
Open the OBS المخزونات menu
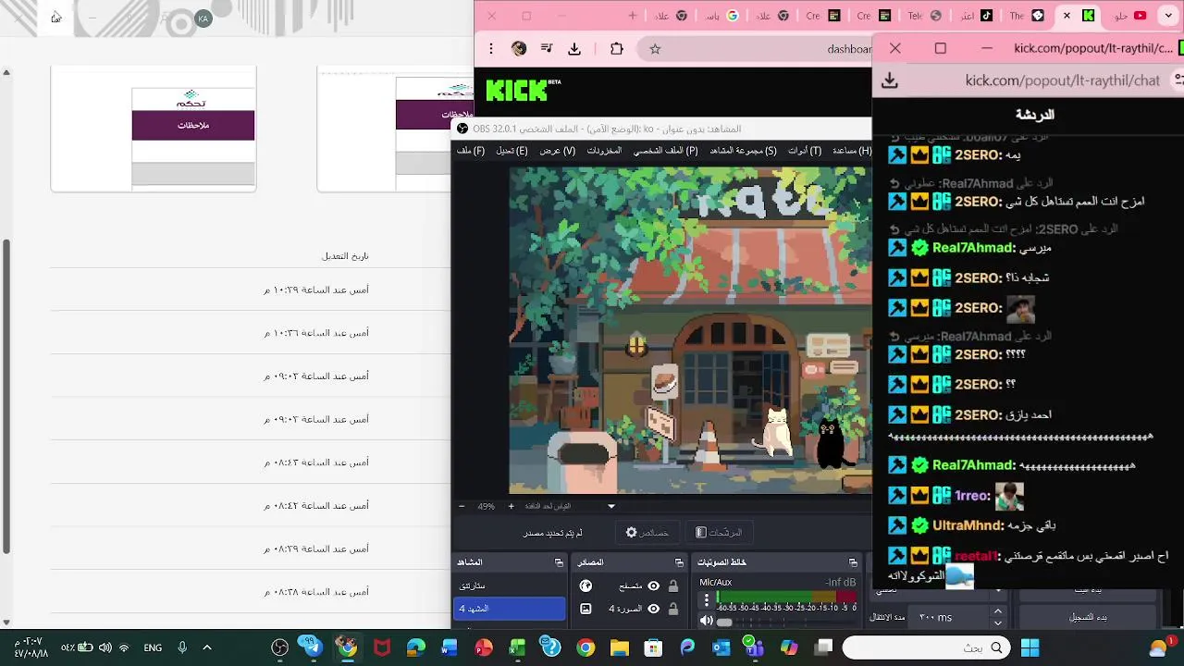click(604, 151)
